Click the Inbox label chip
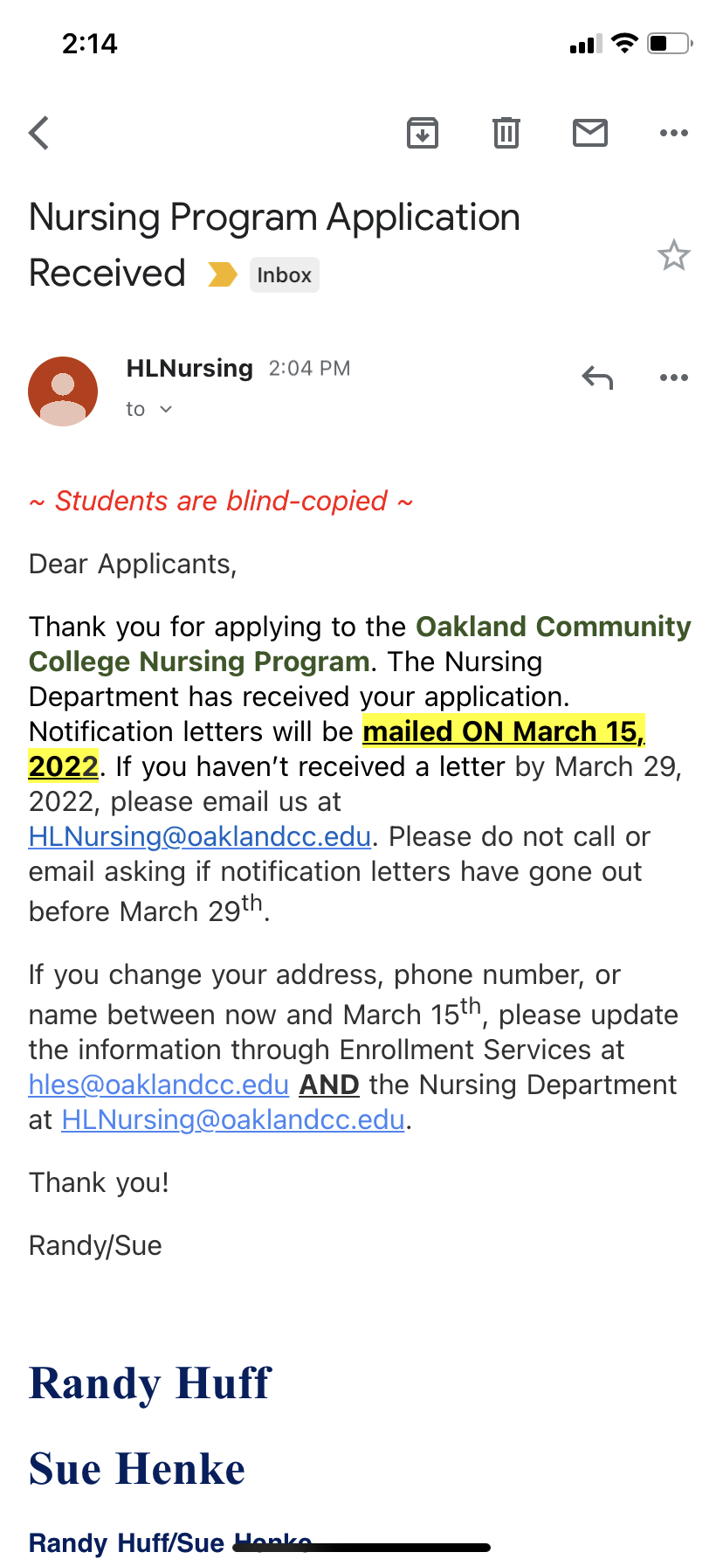723x1566 pixels. click(285, 274)
